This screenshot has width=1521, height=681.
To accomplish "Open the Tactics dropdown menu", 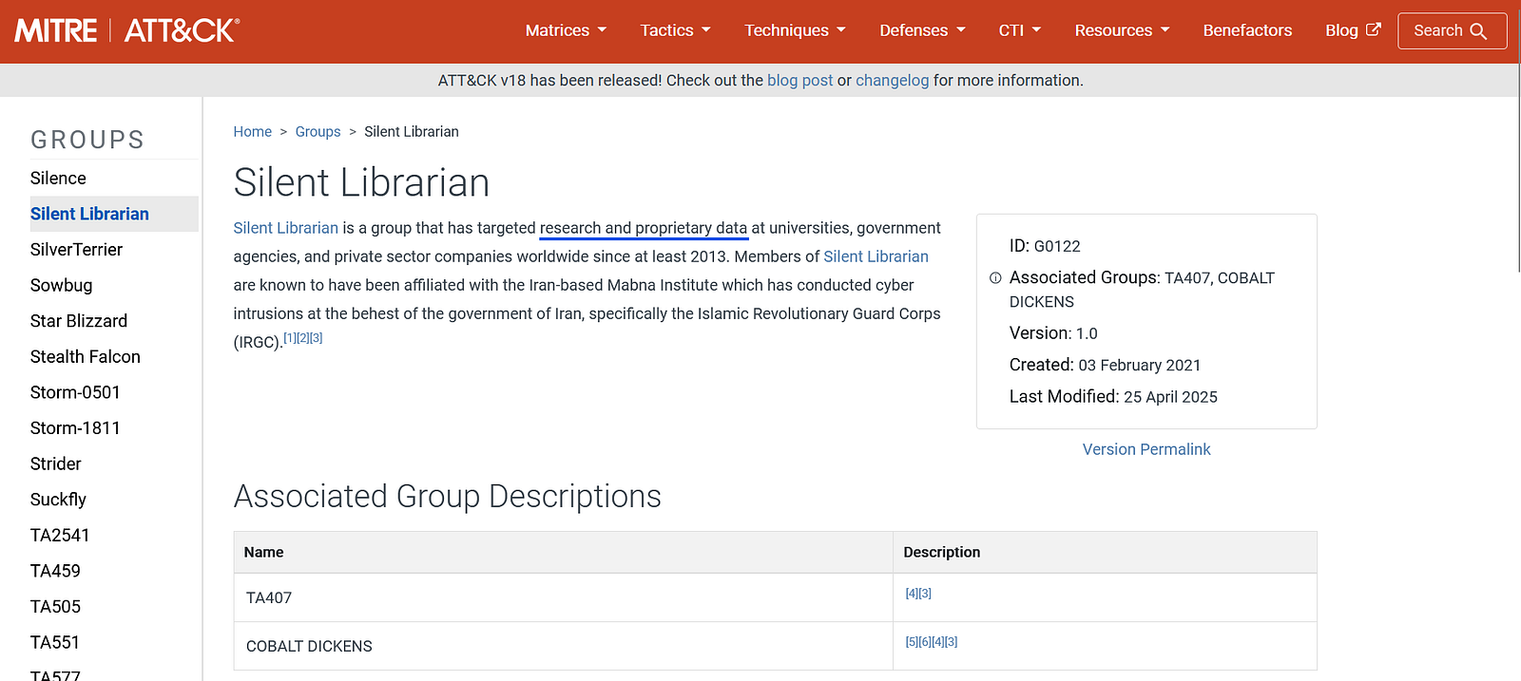I will click(x=675, y=30).
